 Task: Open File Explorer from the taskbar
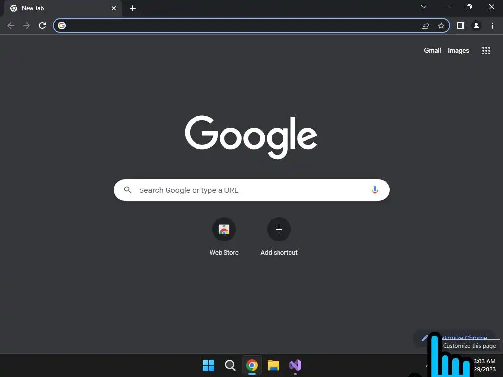point(274,365)
